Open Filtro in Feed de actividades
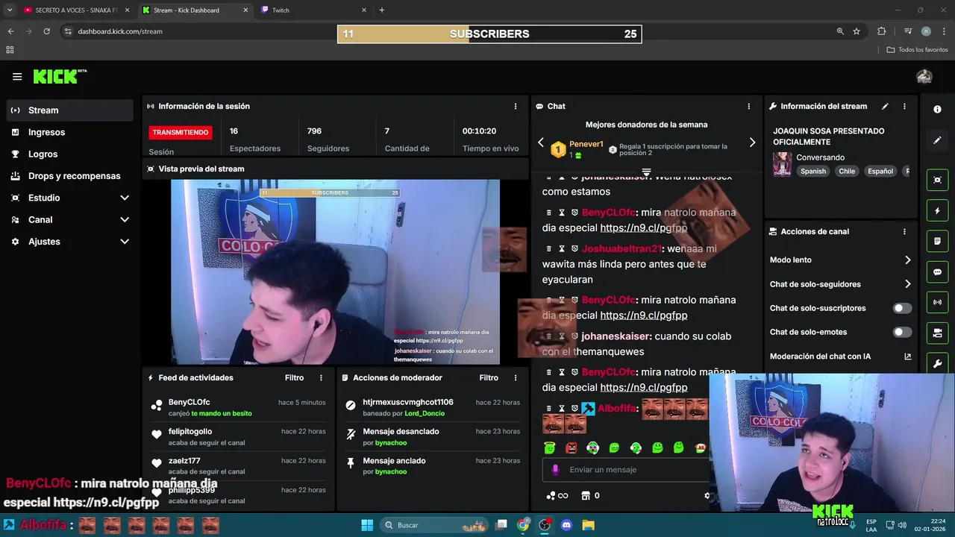 [x=294, y=377]
